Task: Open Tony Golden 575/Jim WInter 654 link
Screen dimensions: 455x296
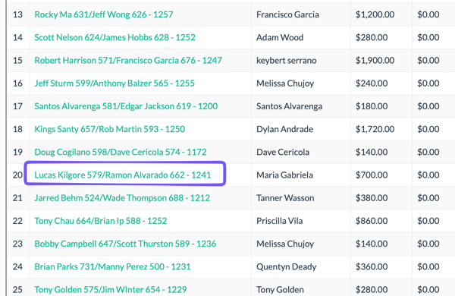Action: 111,290
